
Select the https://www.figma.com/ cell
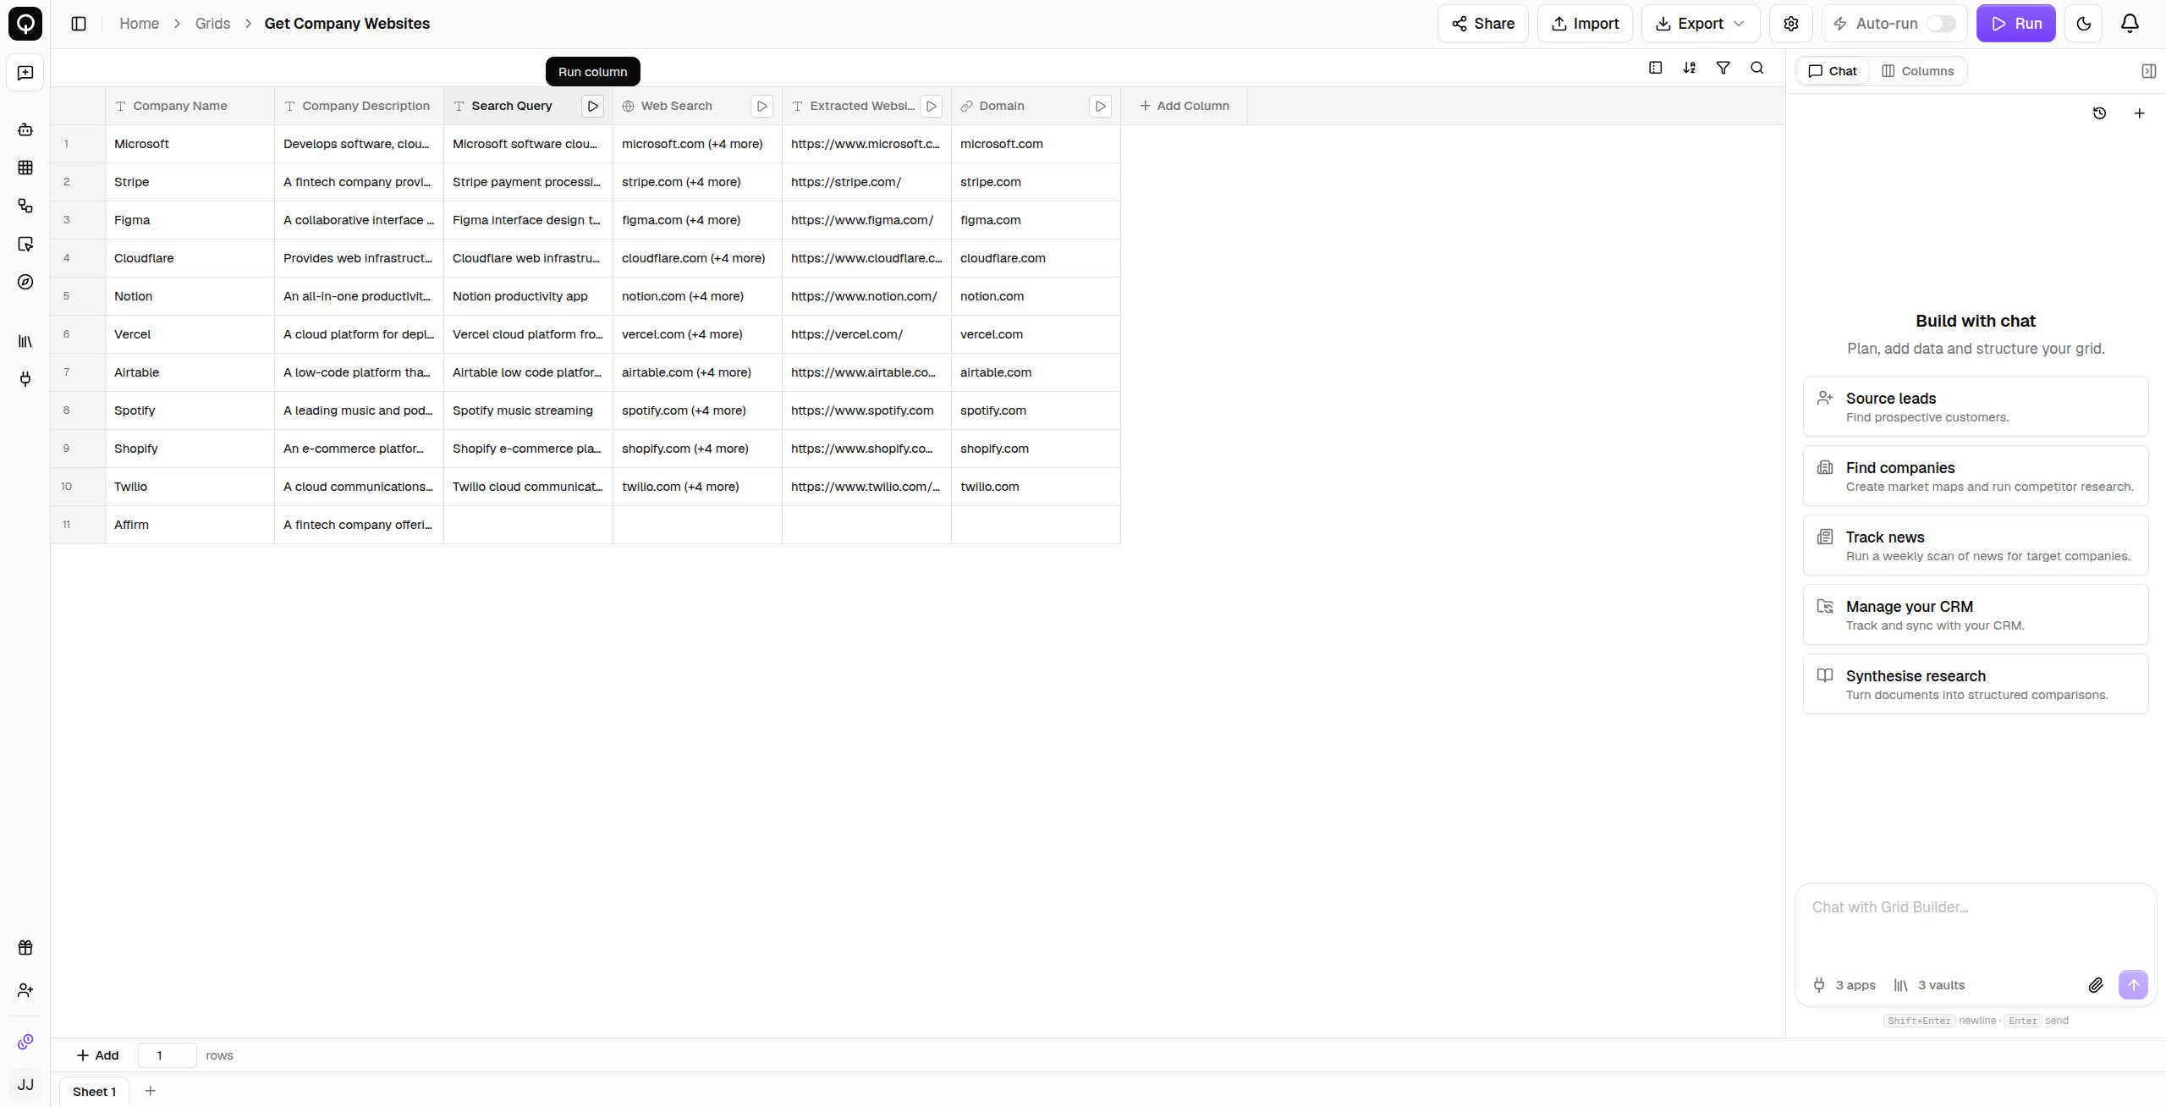866,220
